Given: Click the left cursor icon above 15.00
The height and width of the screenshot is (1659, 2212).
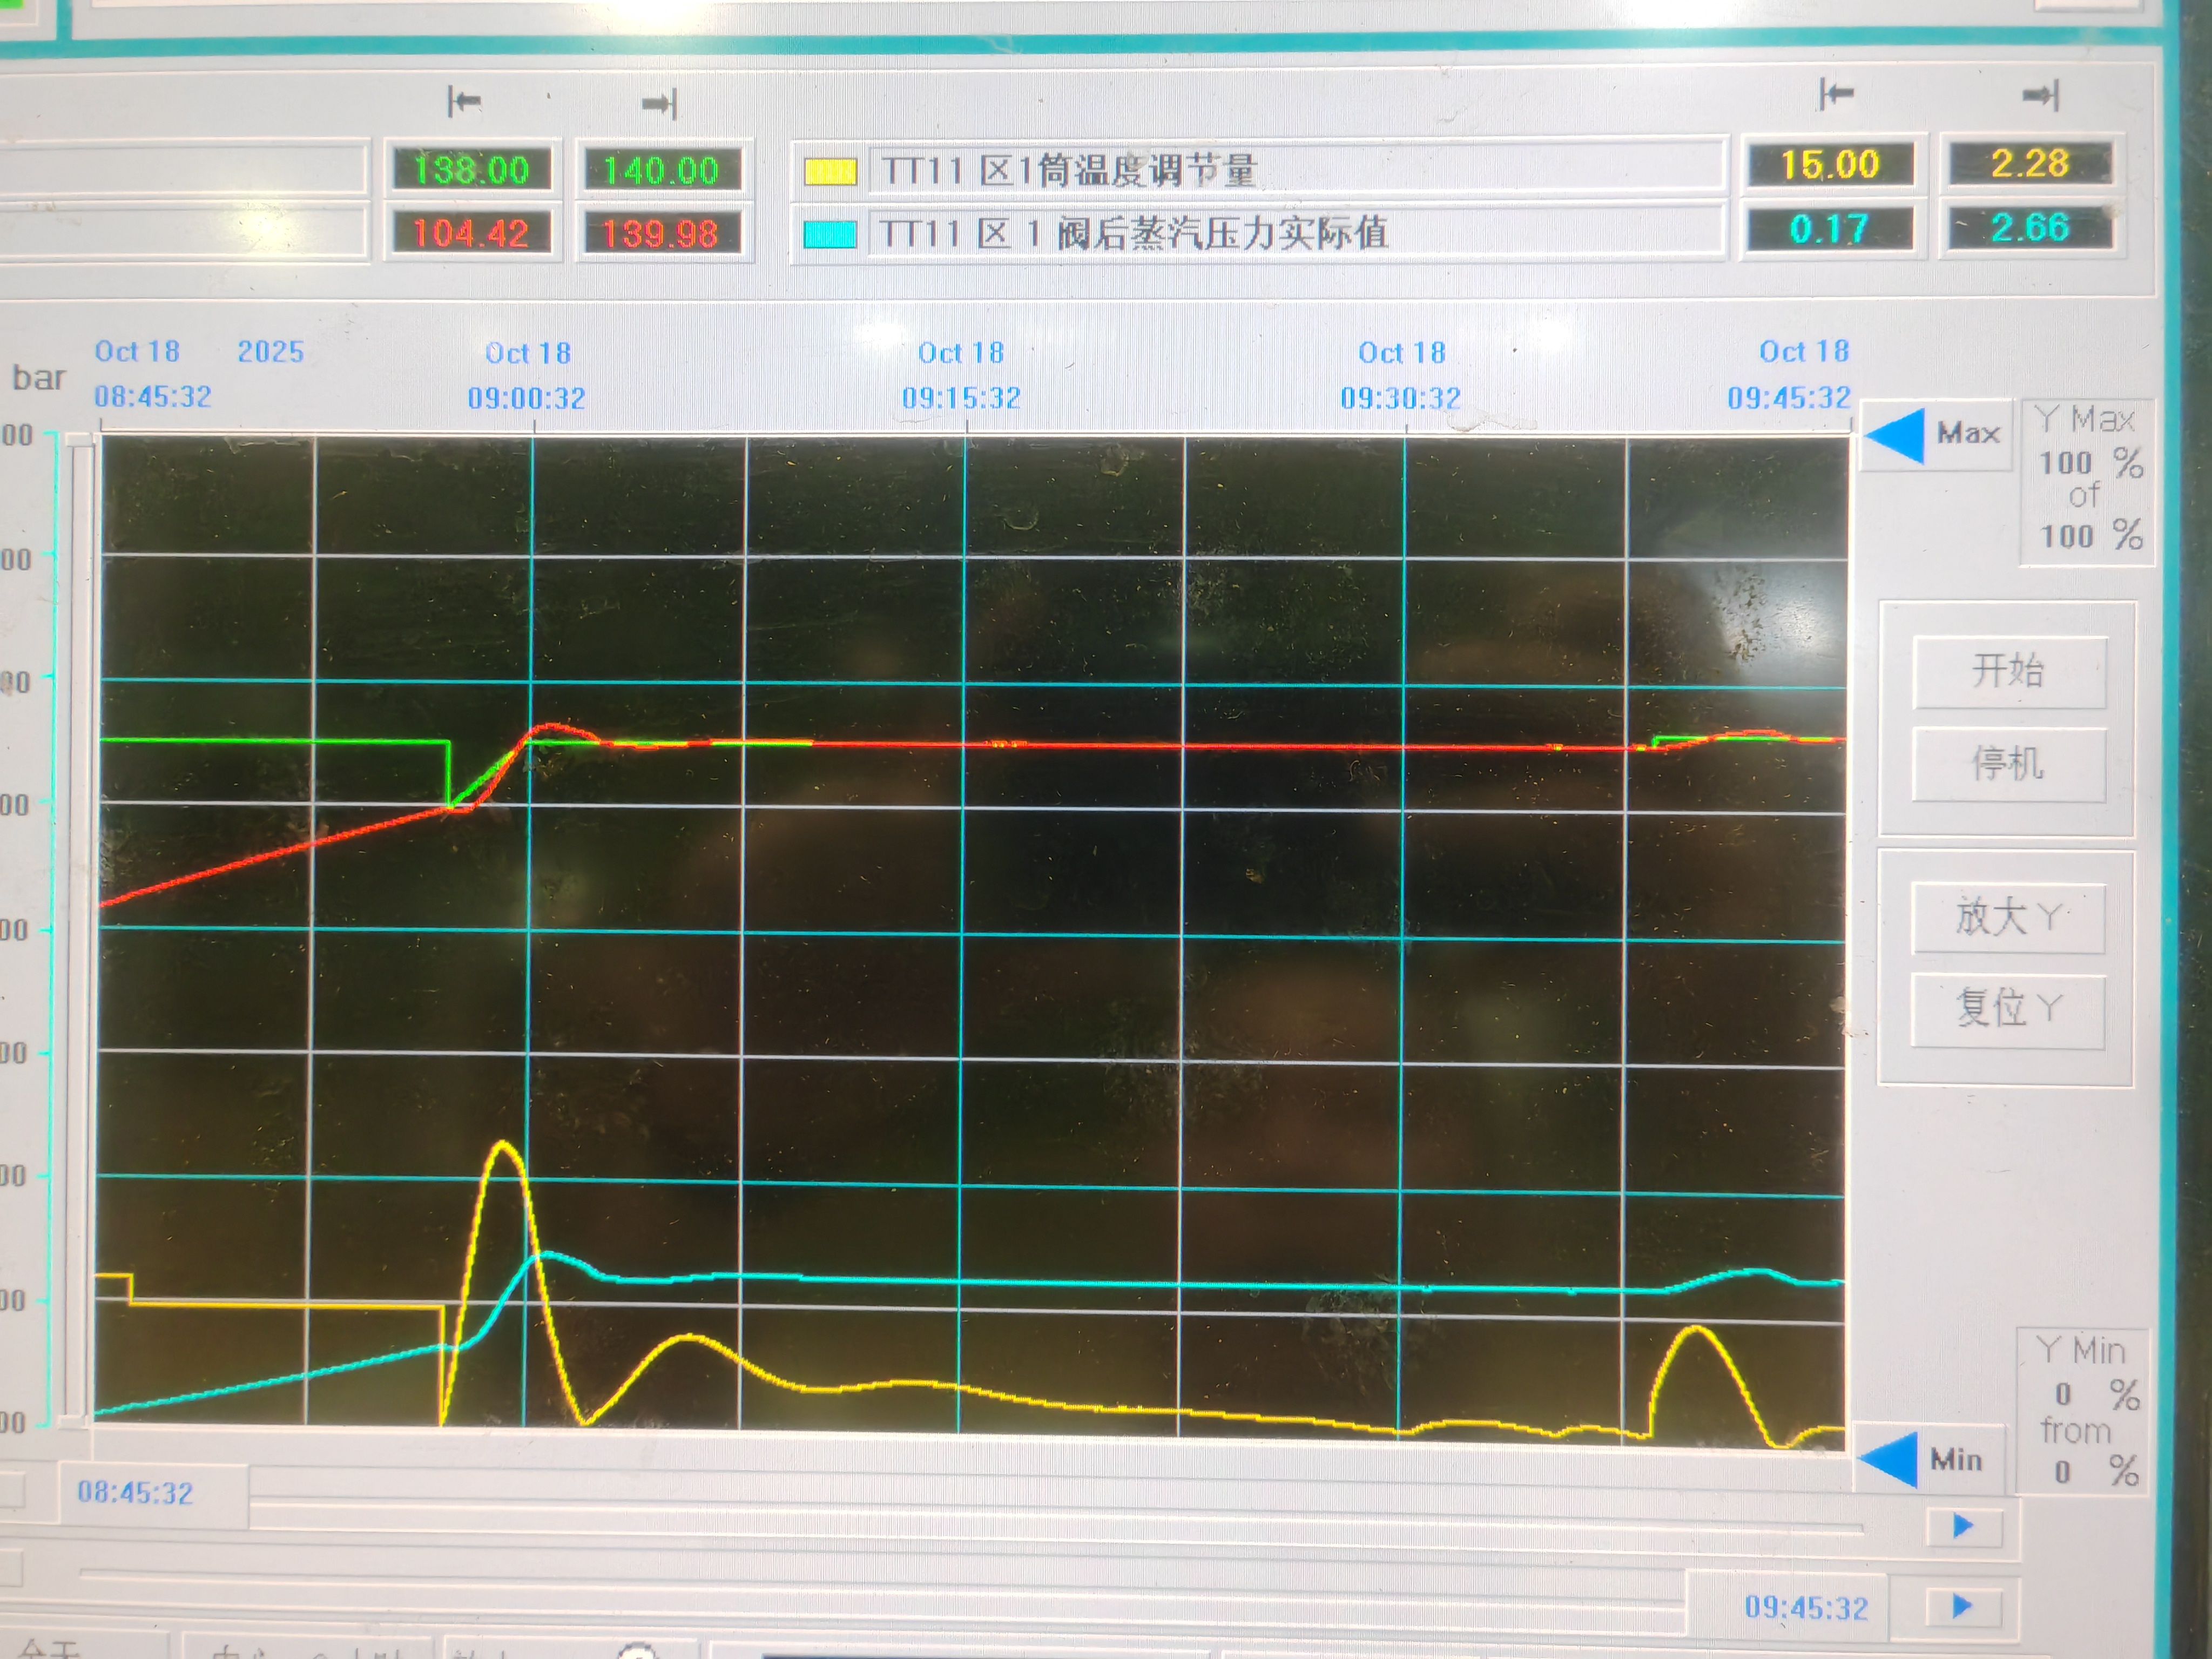Looking at the screenshot, I should point(1836,94).
